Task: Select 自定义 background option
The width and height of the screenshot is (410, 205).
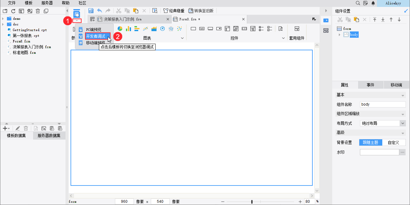Action: pyautogui.click(x=394, y=142)
